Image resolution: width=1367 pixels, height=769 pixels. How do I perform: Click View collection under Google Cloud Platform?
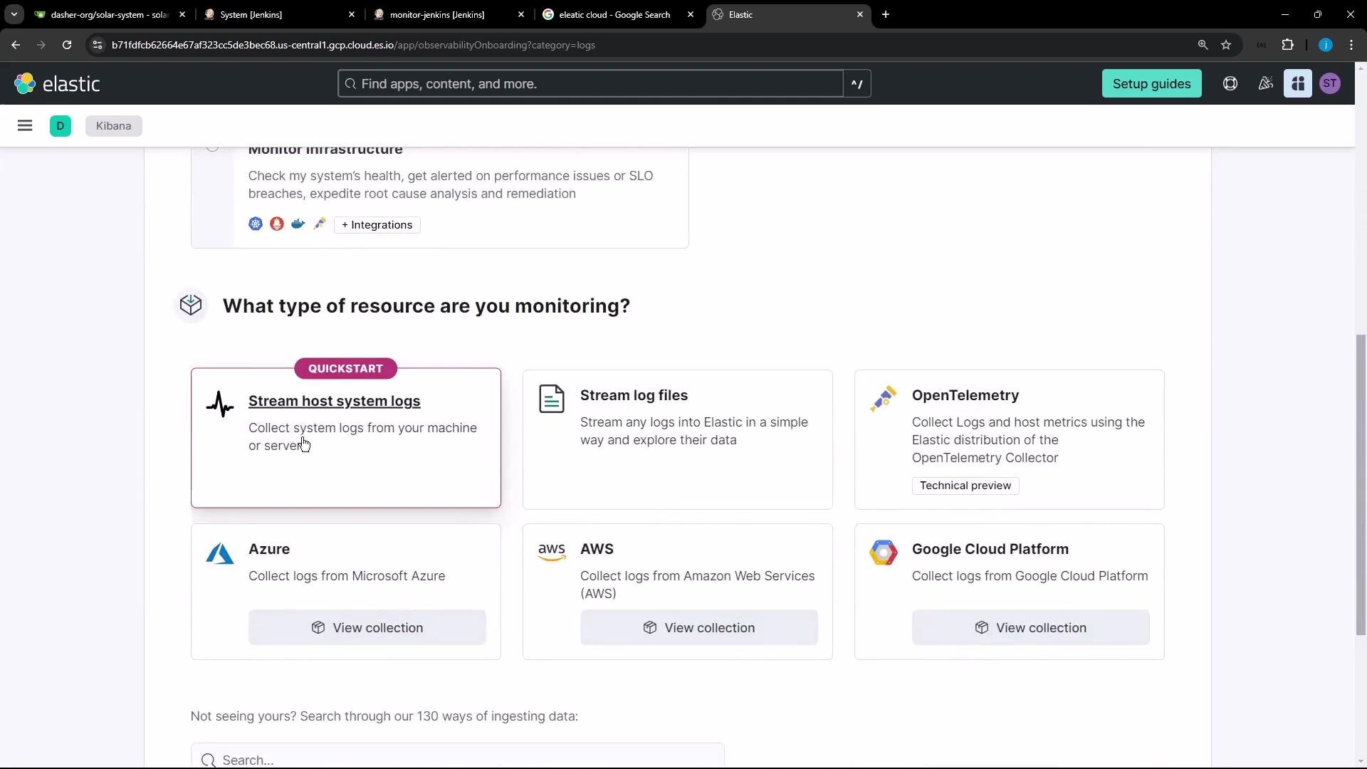pyautogui.click(x=1031, y=627)
